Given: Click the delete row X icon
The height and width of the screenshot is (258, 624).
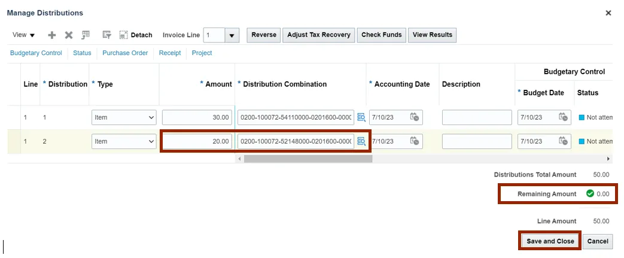Looking at the screenshot, I should point(69,35).
